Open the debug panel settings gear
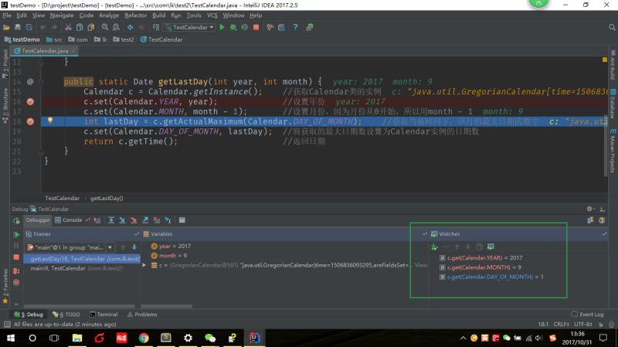618x347 pixels. [x=590, y=209]
